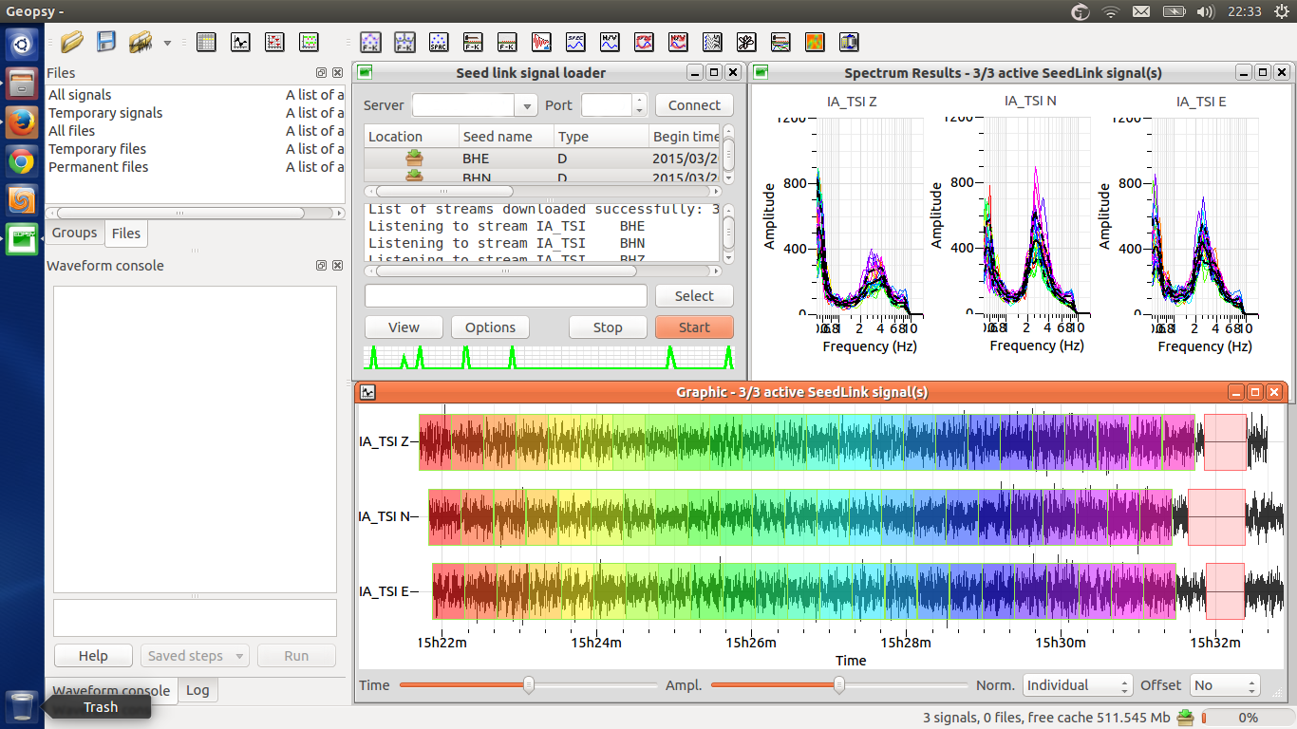Click the Spectrum (SPEC) tool icon
1297x729 pixels.
click(x=575, y=42)
